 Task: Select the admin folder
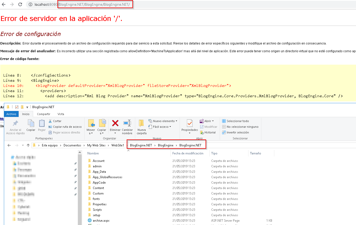click(x=97, y=166)
